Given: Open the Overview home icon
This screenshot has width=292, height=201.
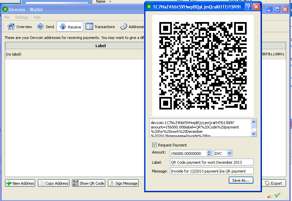Looking at the screenshot, I should click(11, 27).
